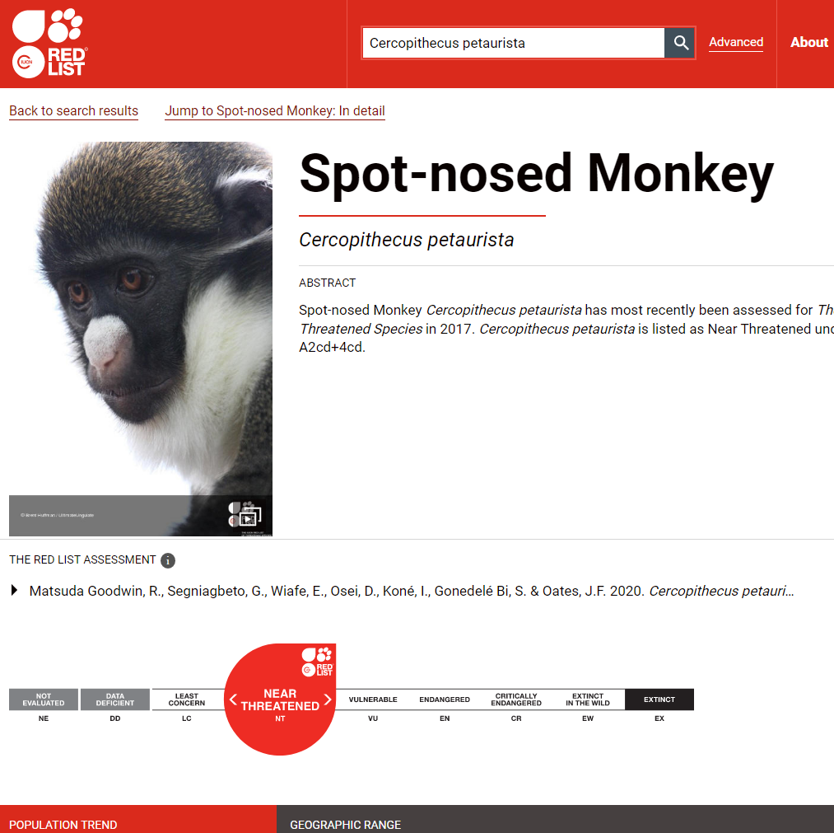Select the Extinct in the Wild category
834x833 pixels.
point(588,700)
